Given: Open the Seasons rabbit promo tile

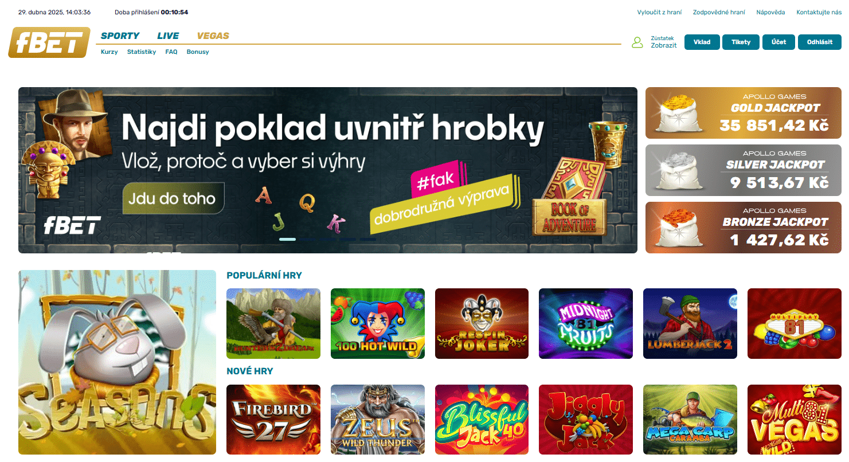Looking at the screenshot, I should [117, 362].
